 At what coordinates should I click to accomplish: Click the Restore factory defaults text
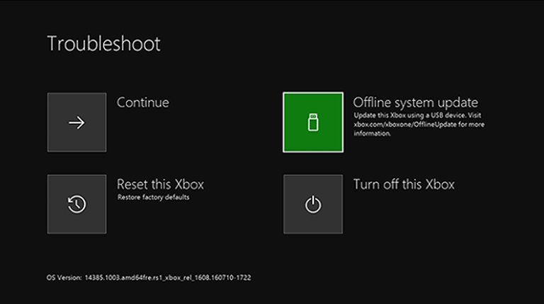[x=153, y=197]
